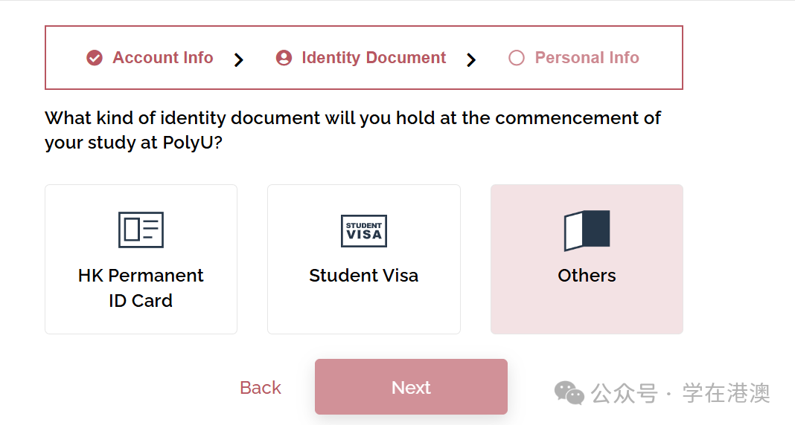Click the empty area below the Student Visa label
The image size is (795, 425).
pyautogui.click(x=363, y=311)
